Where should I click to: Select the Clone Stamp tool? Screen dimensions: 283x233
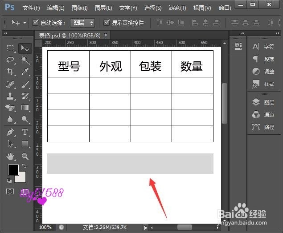coord(10,96)
